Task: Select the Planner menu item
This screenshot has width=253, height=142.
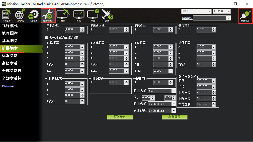Action: tap(8, 86)
